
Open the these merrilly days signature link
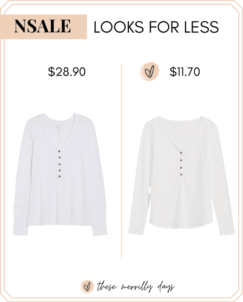136,287
